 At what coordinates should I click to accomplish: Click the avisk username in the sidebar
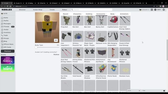pyautogui.click(x=6, y=14)
